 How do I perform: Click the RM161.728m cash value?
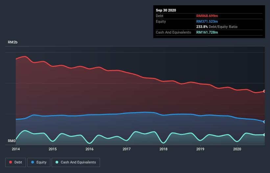click(207, 32)
